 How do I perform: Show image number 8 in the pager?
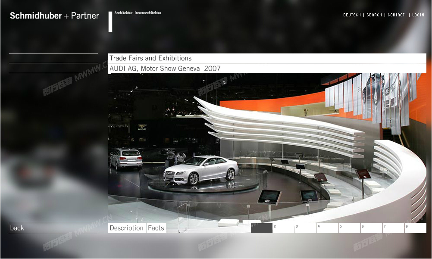[x=416, y=228]
